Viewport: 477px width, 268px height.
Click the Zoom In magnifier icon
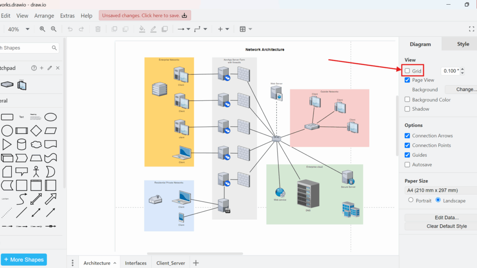pos(42,29)
